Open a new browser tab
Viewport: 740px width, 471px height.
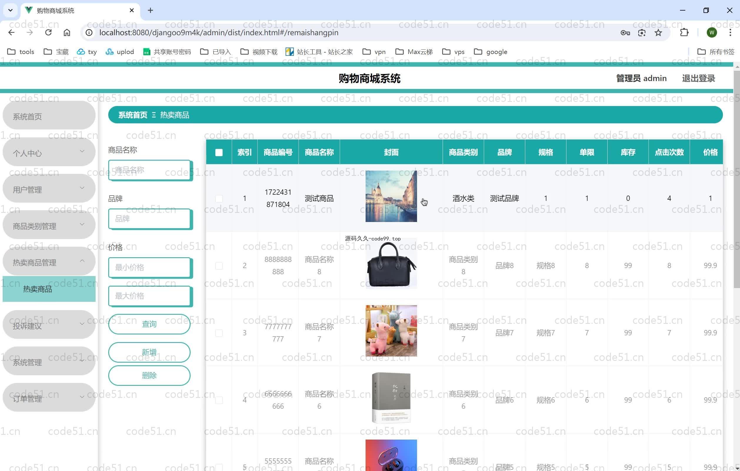pyautogui.click(x=150, y=11)
